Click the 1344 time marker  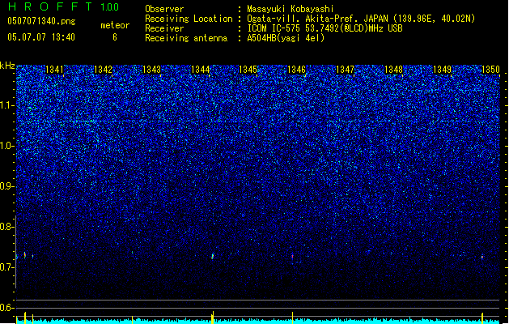(x=201, y=70)
